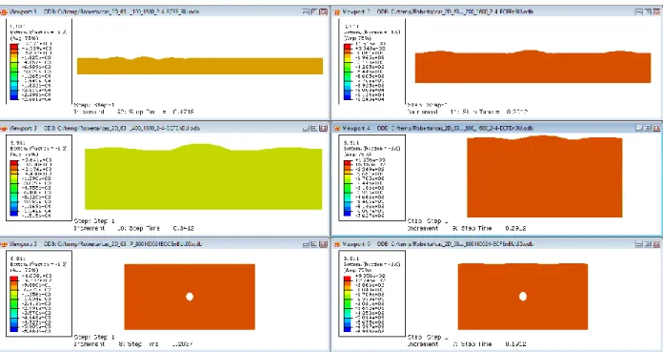Click the Viewport 3 title bar icon

pos(4,128)
